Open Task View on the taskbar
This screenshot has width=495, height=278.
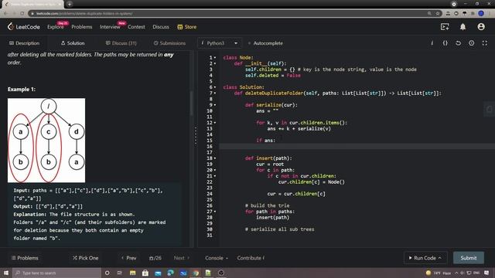120,273
